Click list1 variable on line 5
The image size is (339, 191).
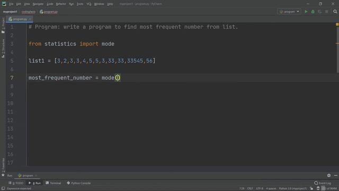tap(37, 61)
